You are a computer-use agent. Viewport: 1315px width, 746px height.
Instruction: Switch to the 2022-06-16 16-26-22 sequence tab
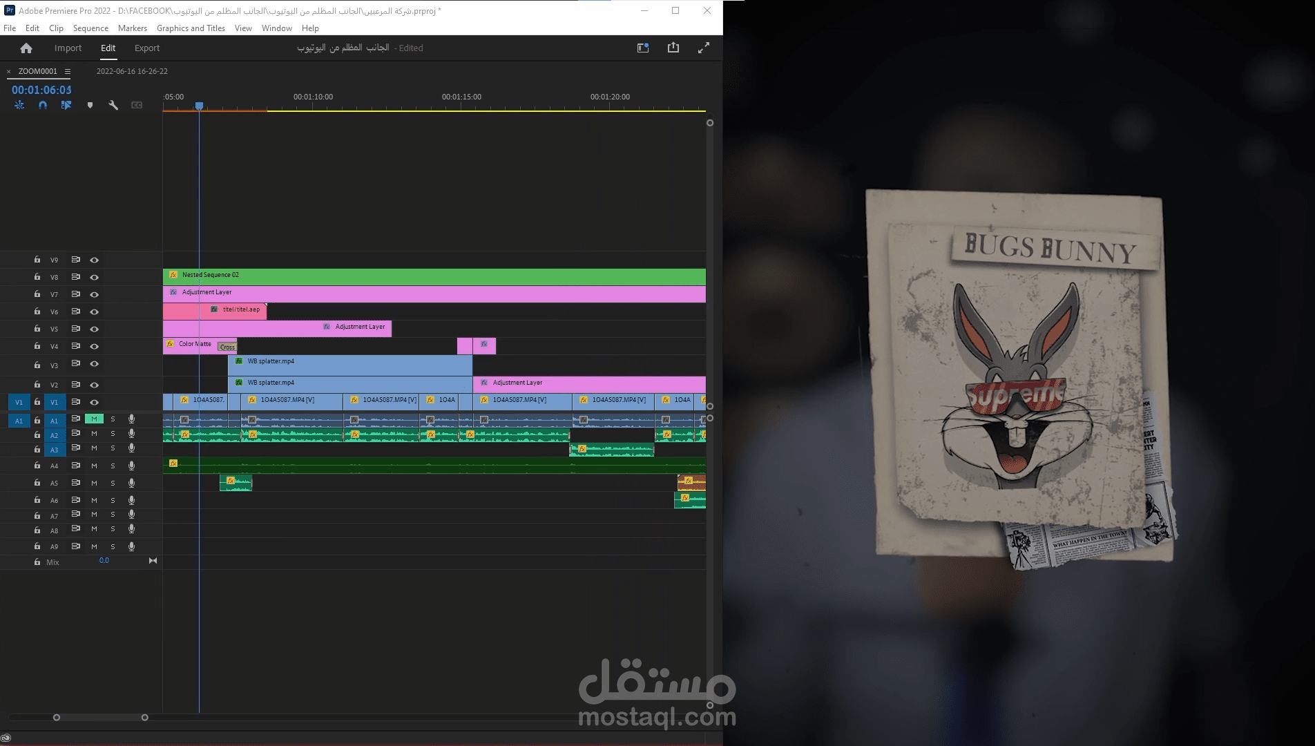pos(132,71)
